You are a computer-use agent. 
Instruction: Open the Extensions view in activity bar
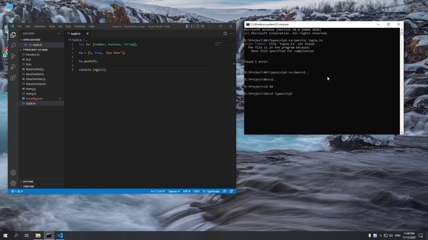pyautogui.click(x=13, y=78)
